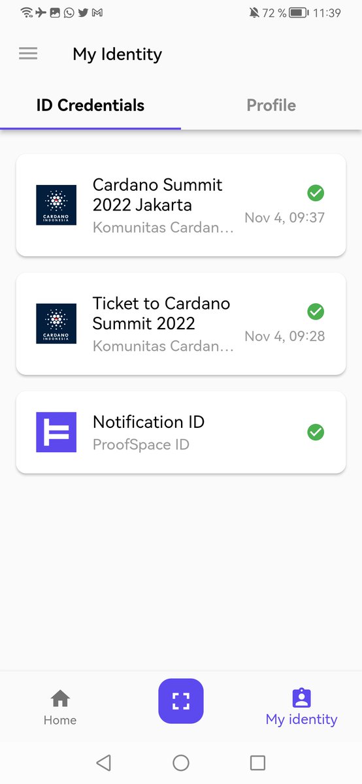Tap the battery indicator in status bar

tap(299, 12)
